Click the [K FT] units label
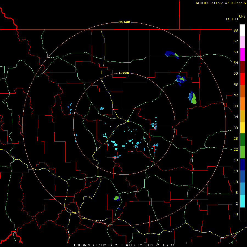This screenshot has height=247, width=247. pyautogui.click(x=232, y=19)
